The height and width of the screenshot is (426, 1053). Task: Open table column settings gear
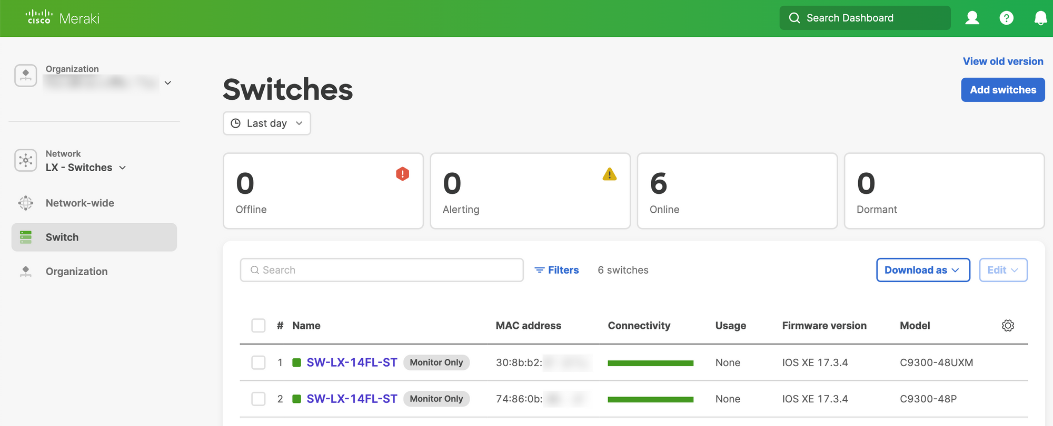point(1008,326)
